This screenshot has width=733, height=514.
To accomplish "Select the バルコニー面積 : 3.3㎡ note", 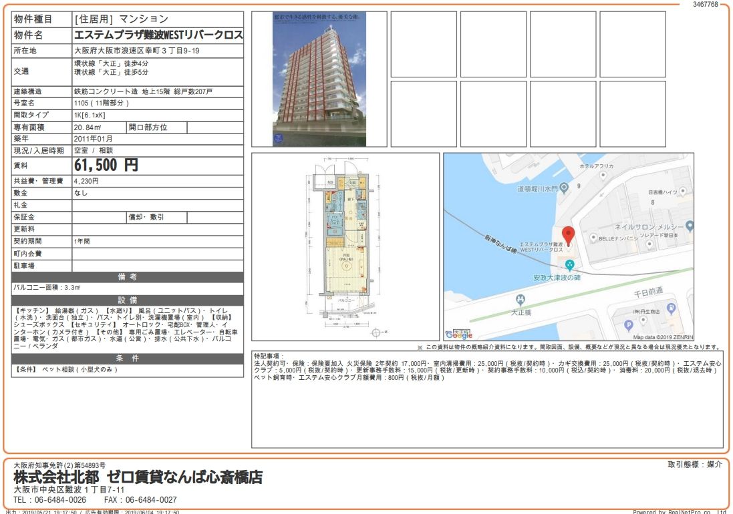I will (x=47, y=288).
